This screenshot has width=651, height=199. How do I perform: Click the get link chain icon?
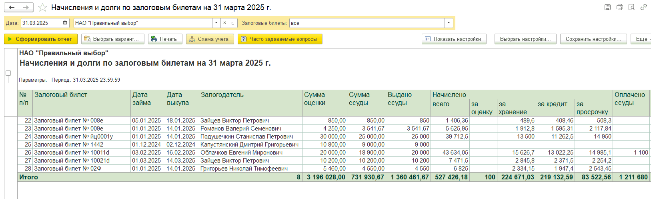point(643,7)
